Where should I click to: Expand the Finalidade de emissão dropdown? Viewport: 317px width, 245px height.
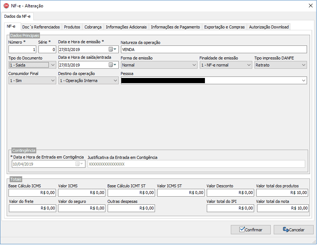coord(249,65)
